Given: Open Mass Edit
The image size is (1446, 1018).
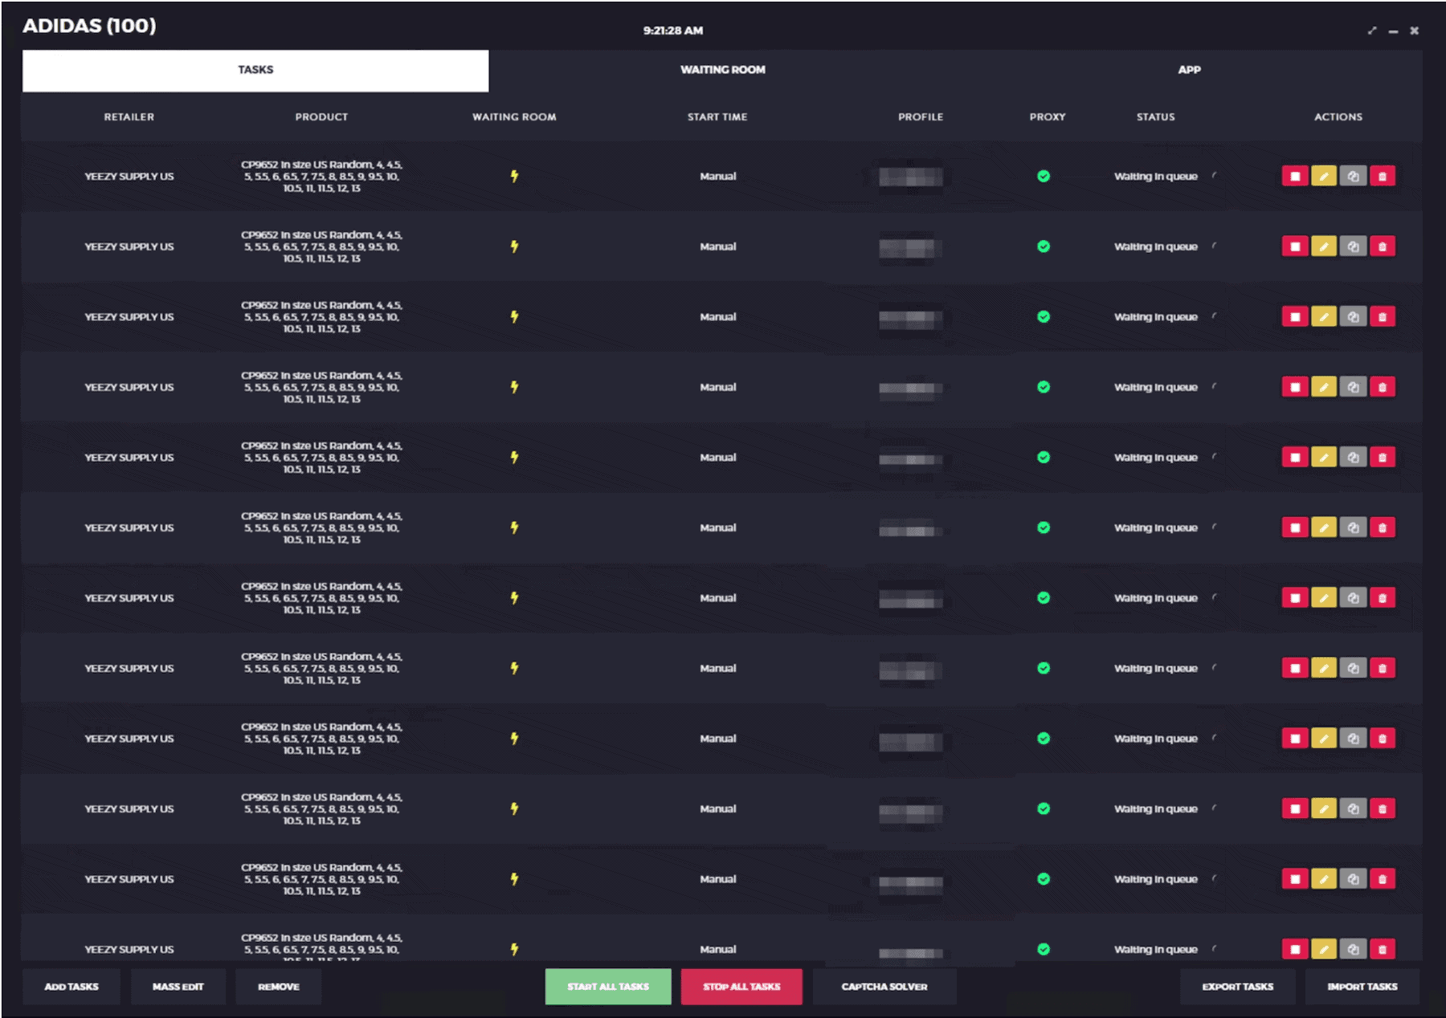Looking at the screenshot, I should tap(178, 987).
